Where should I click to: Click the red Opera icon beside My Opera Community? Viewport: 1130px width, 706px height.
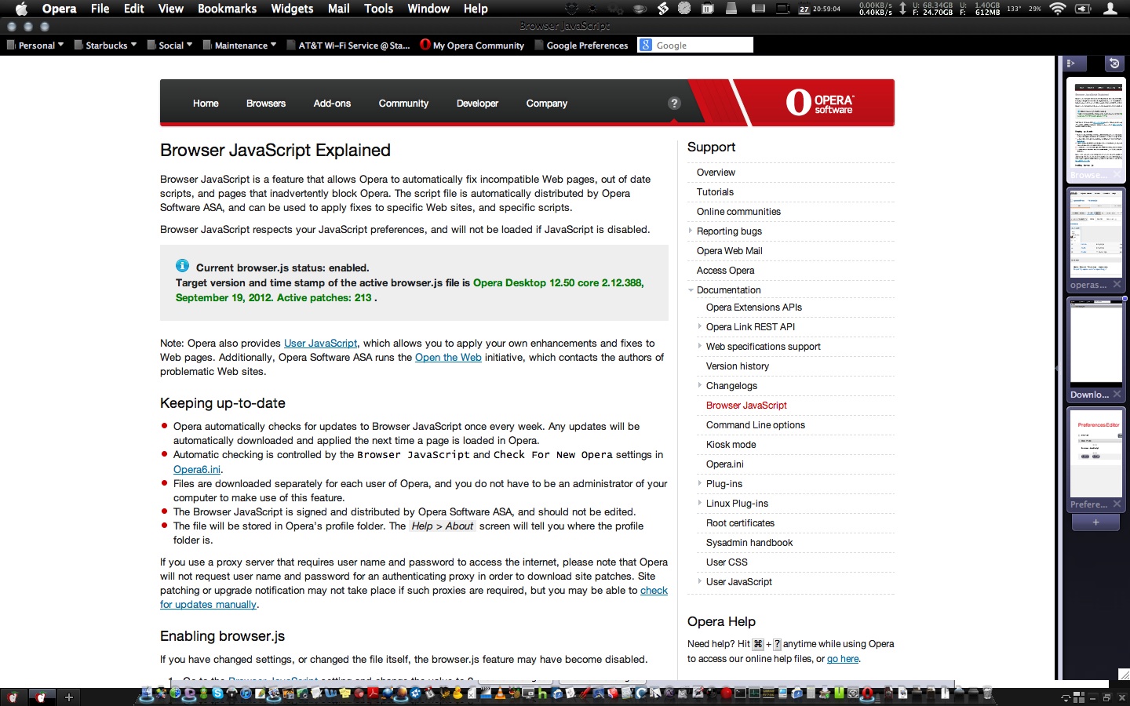pyautogui.click(x=425, y=45)
